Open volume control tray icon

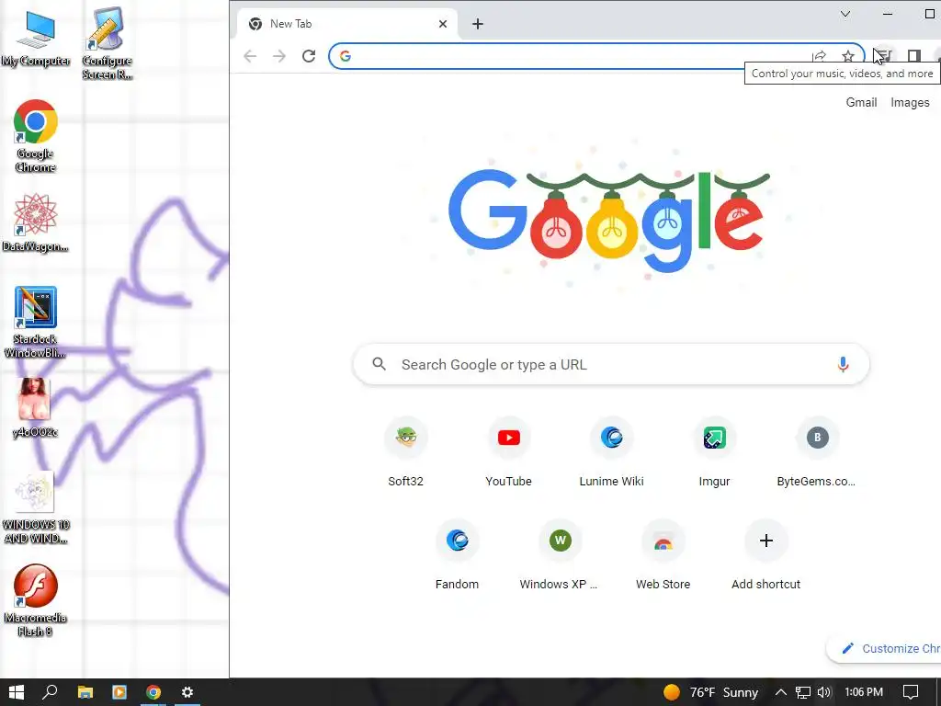[824, 692]
